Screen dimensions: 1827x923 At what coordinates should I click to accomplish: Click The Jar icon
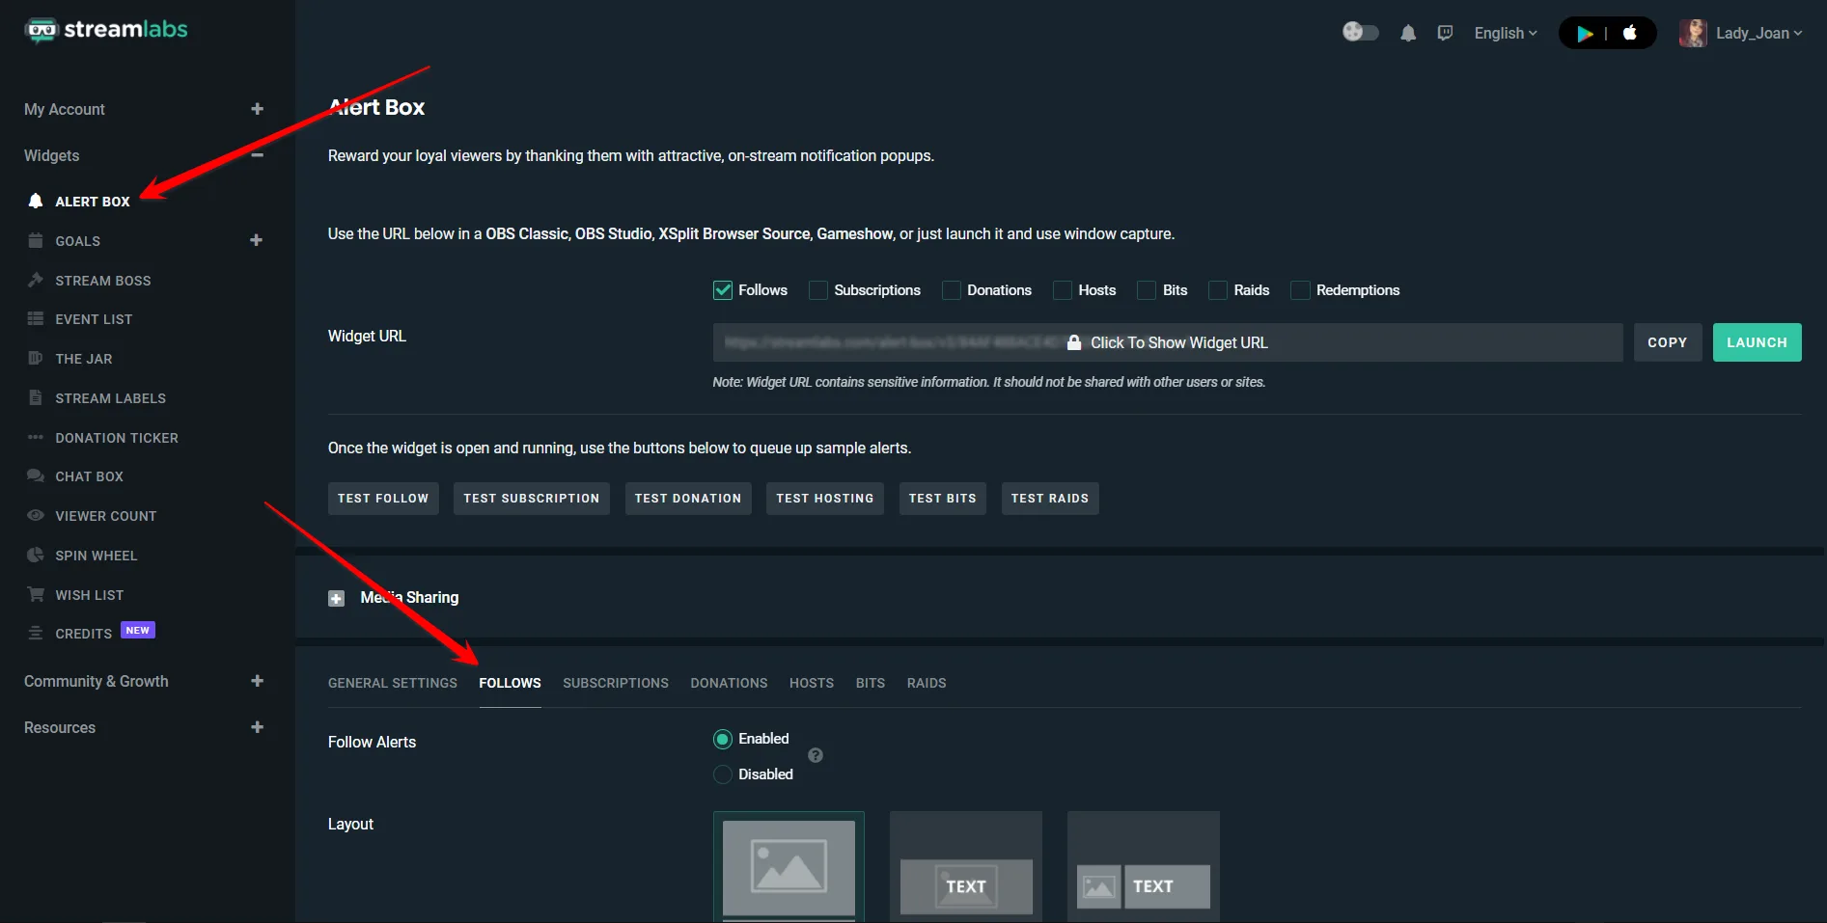tap(36, 358)
